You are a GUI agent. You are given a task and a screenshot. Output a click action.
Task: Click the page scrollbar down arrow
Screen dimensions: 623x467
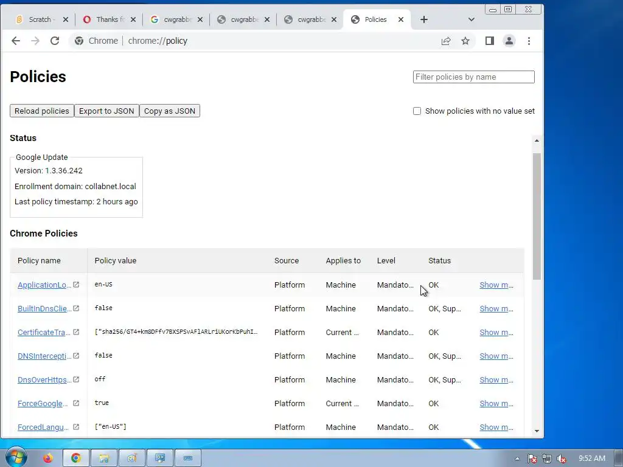coord(537,431)
